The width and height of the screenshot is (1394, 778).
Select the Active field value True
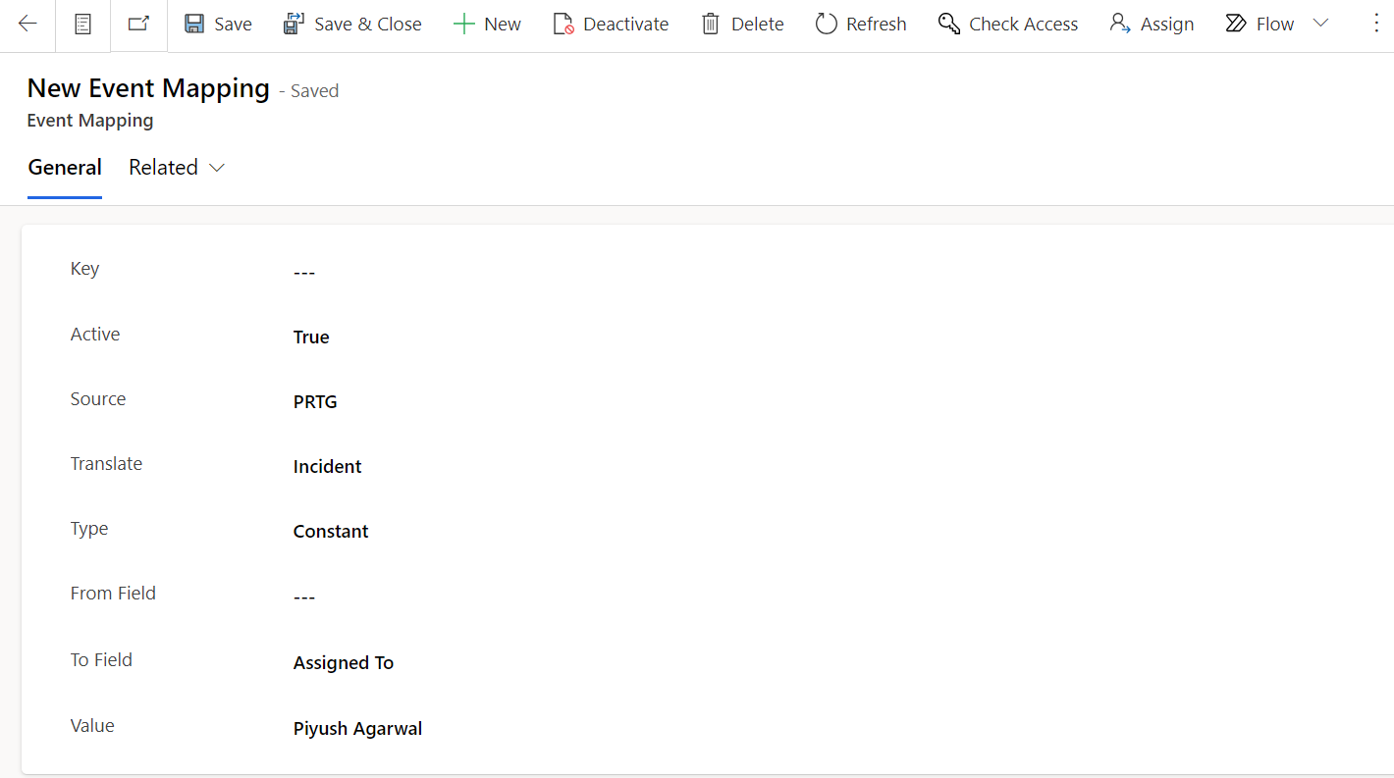pos(311,337)
